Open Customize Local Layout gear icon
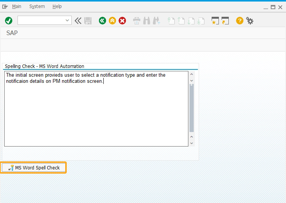Viewport: 286px width, 203px height. 249,21
